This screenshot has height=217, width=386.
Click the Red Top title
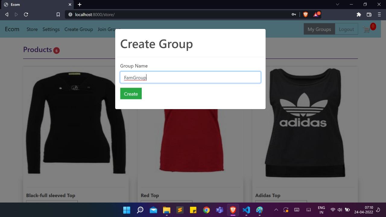tap(150, 195)
